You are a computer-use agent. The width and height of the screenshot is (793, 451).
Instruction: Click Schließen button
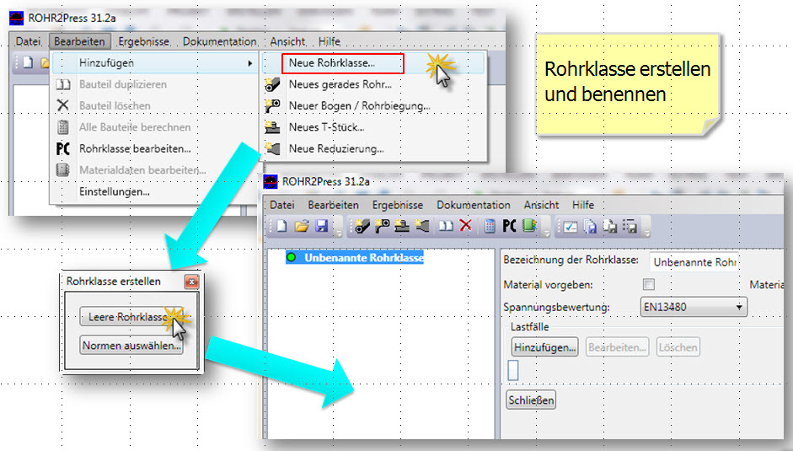click(531, 400)
